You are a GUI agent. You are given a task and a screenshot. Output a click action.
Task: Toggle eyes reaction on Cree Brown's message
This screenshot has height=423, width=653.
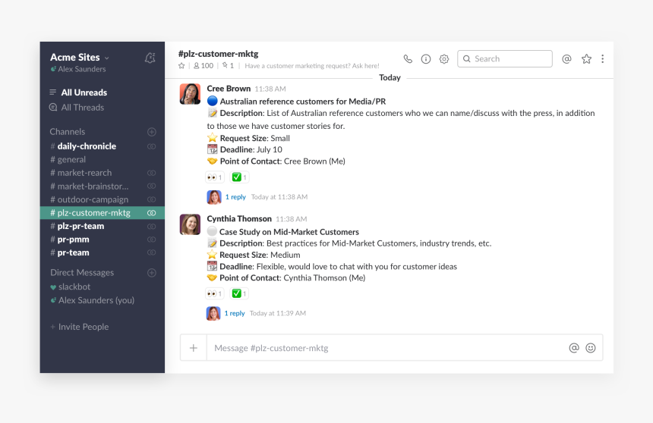(215, 177)
